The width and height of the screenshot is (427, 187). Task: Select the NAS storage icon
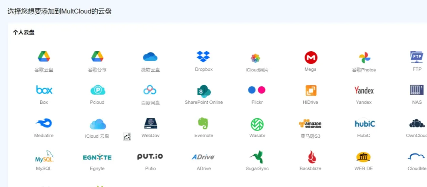[x=417, y=90]
